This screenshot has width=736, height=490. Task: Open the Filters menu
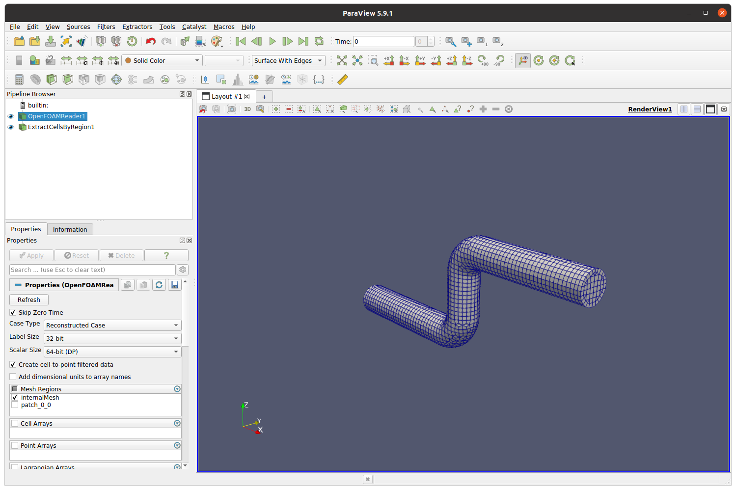click(x=106, y=27)
